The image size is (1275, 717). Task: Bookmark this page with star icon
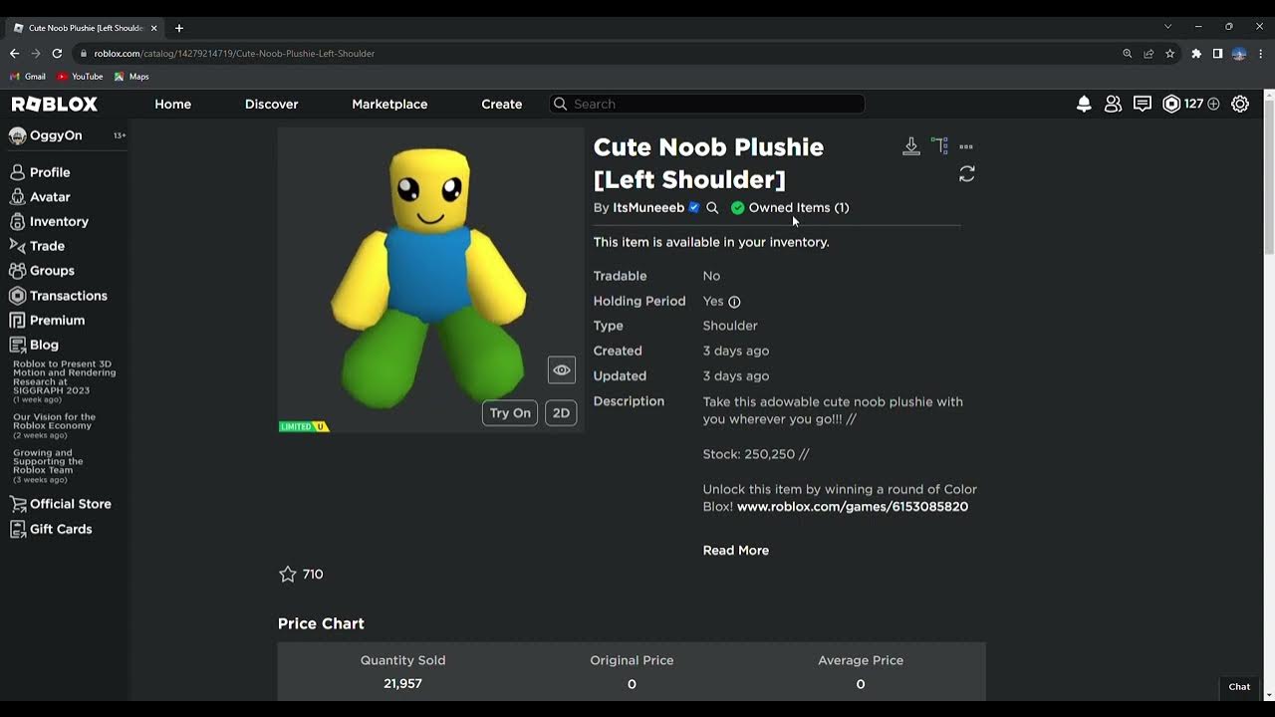point(1170,54)
